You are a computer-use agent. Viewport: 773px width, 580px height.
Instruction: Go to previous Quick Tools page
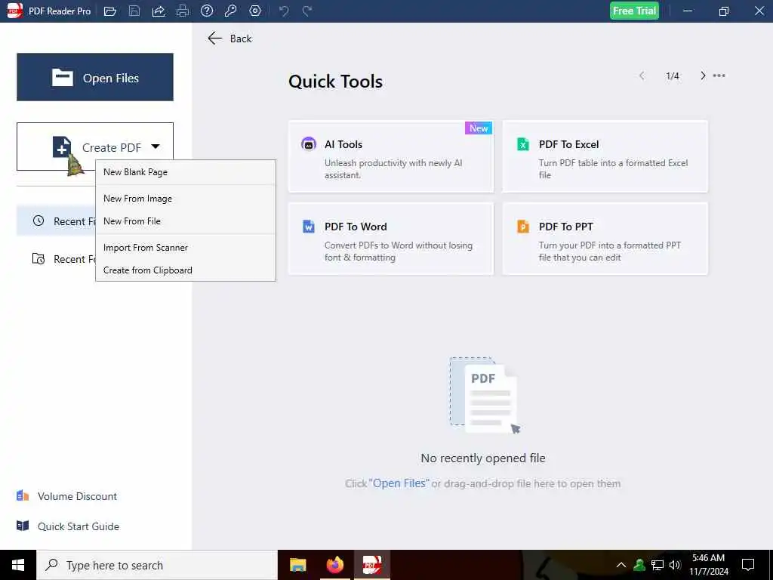click(x=642, y=76)
